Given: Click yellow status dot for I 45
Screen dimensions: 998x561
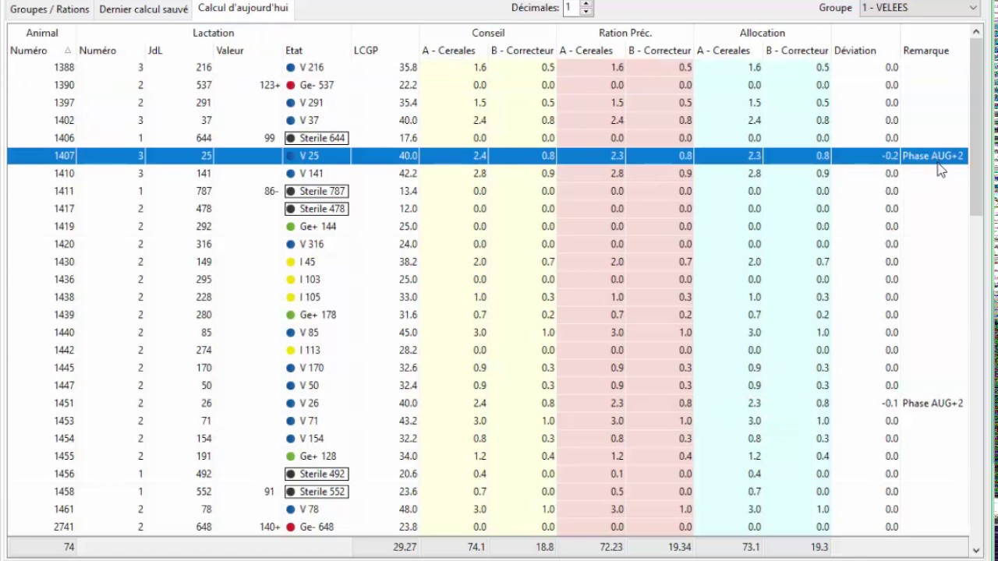Looking at the screenshot, I should click(291, 262).
